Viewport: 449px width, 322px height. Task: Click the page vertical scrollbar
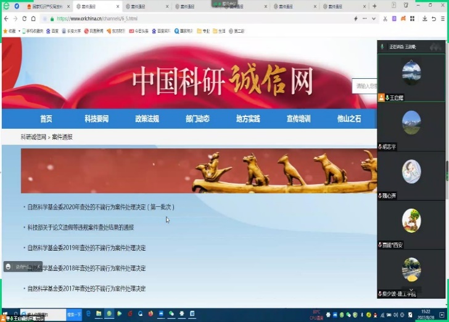point(447,166)
